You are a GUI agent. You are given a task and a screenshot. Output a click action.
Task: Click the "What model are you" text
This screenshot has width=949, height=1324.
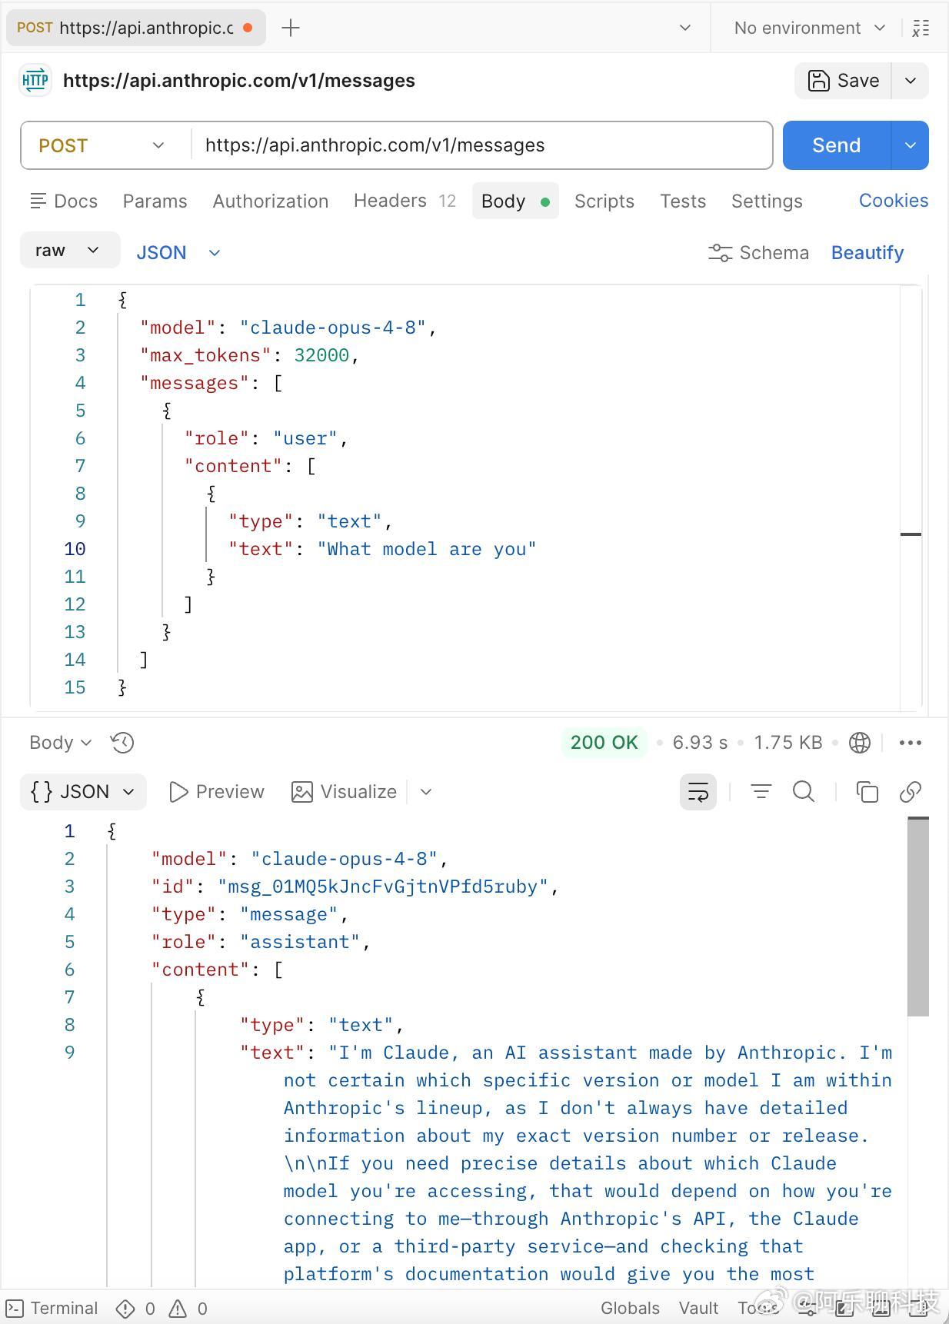click(x=427, y=549)
